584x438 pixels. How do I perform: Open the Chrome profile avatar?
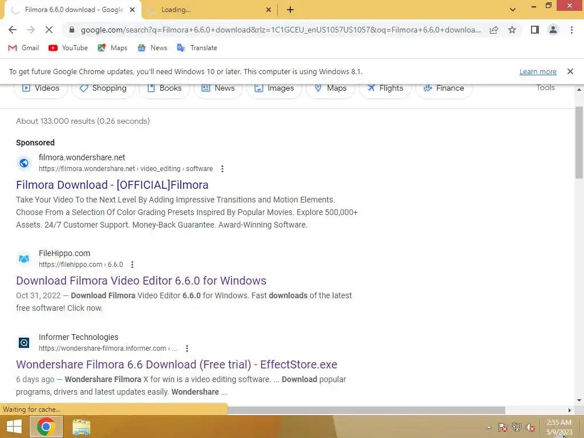(553, 30)
